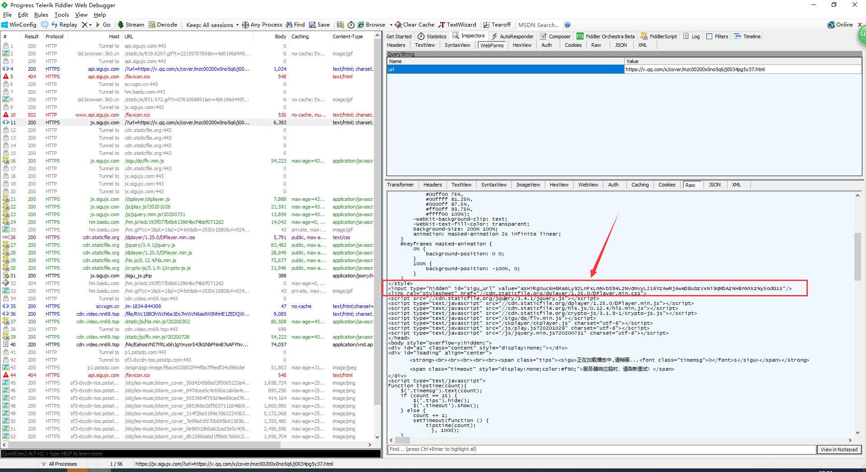
Task: Select the response Transformer tab
Action: [x=400, y=185]
